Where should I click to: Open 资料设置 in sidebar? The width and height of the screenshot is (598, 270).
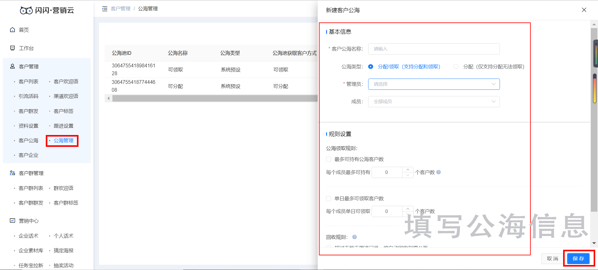point(28,126)
